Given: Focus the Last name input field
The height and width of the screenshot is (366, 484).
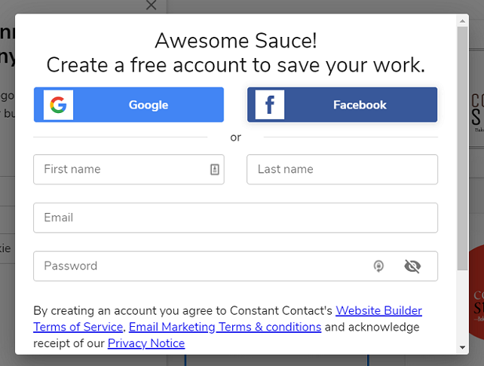Looking at the screenshot, I should (342, 169).
